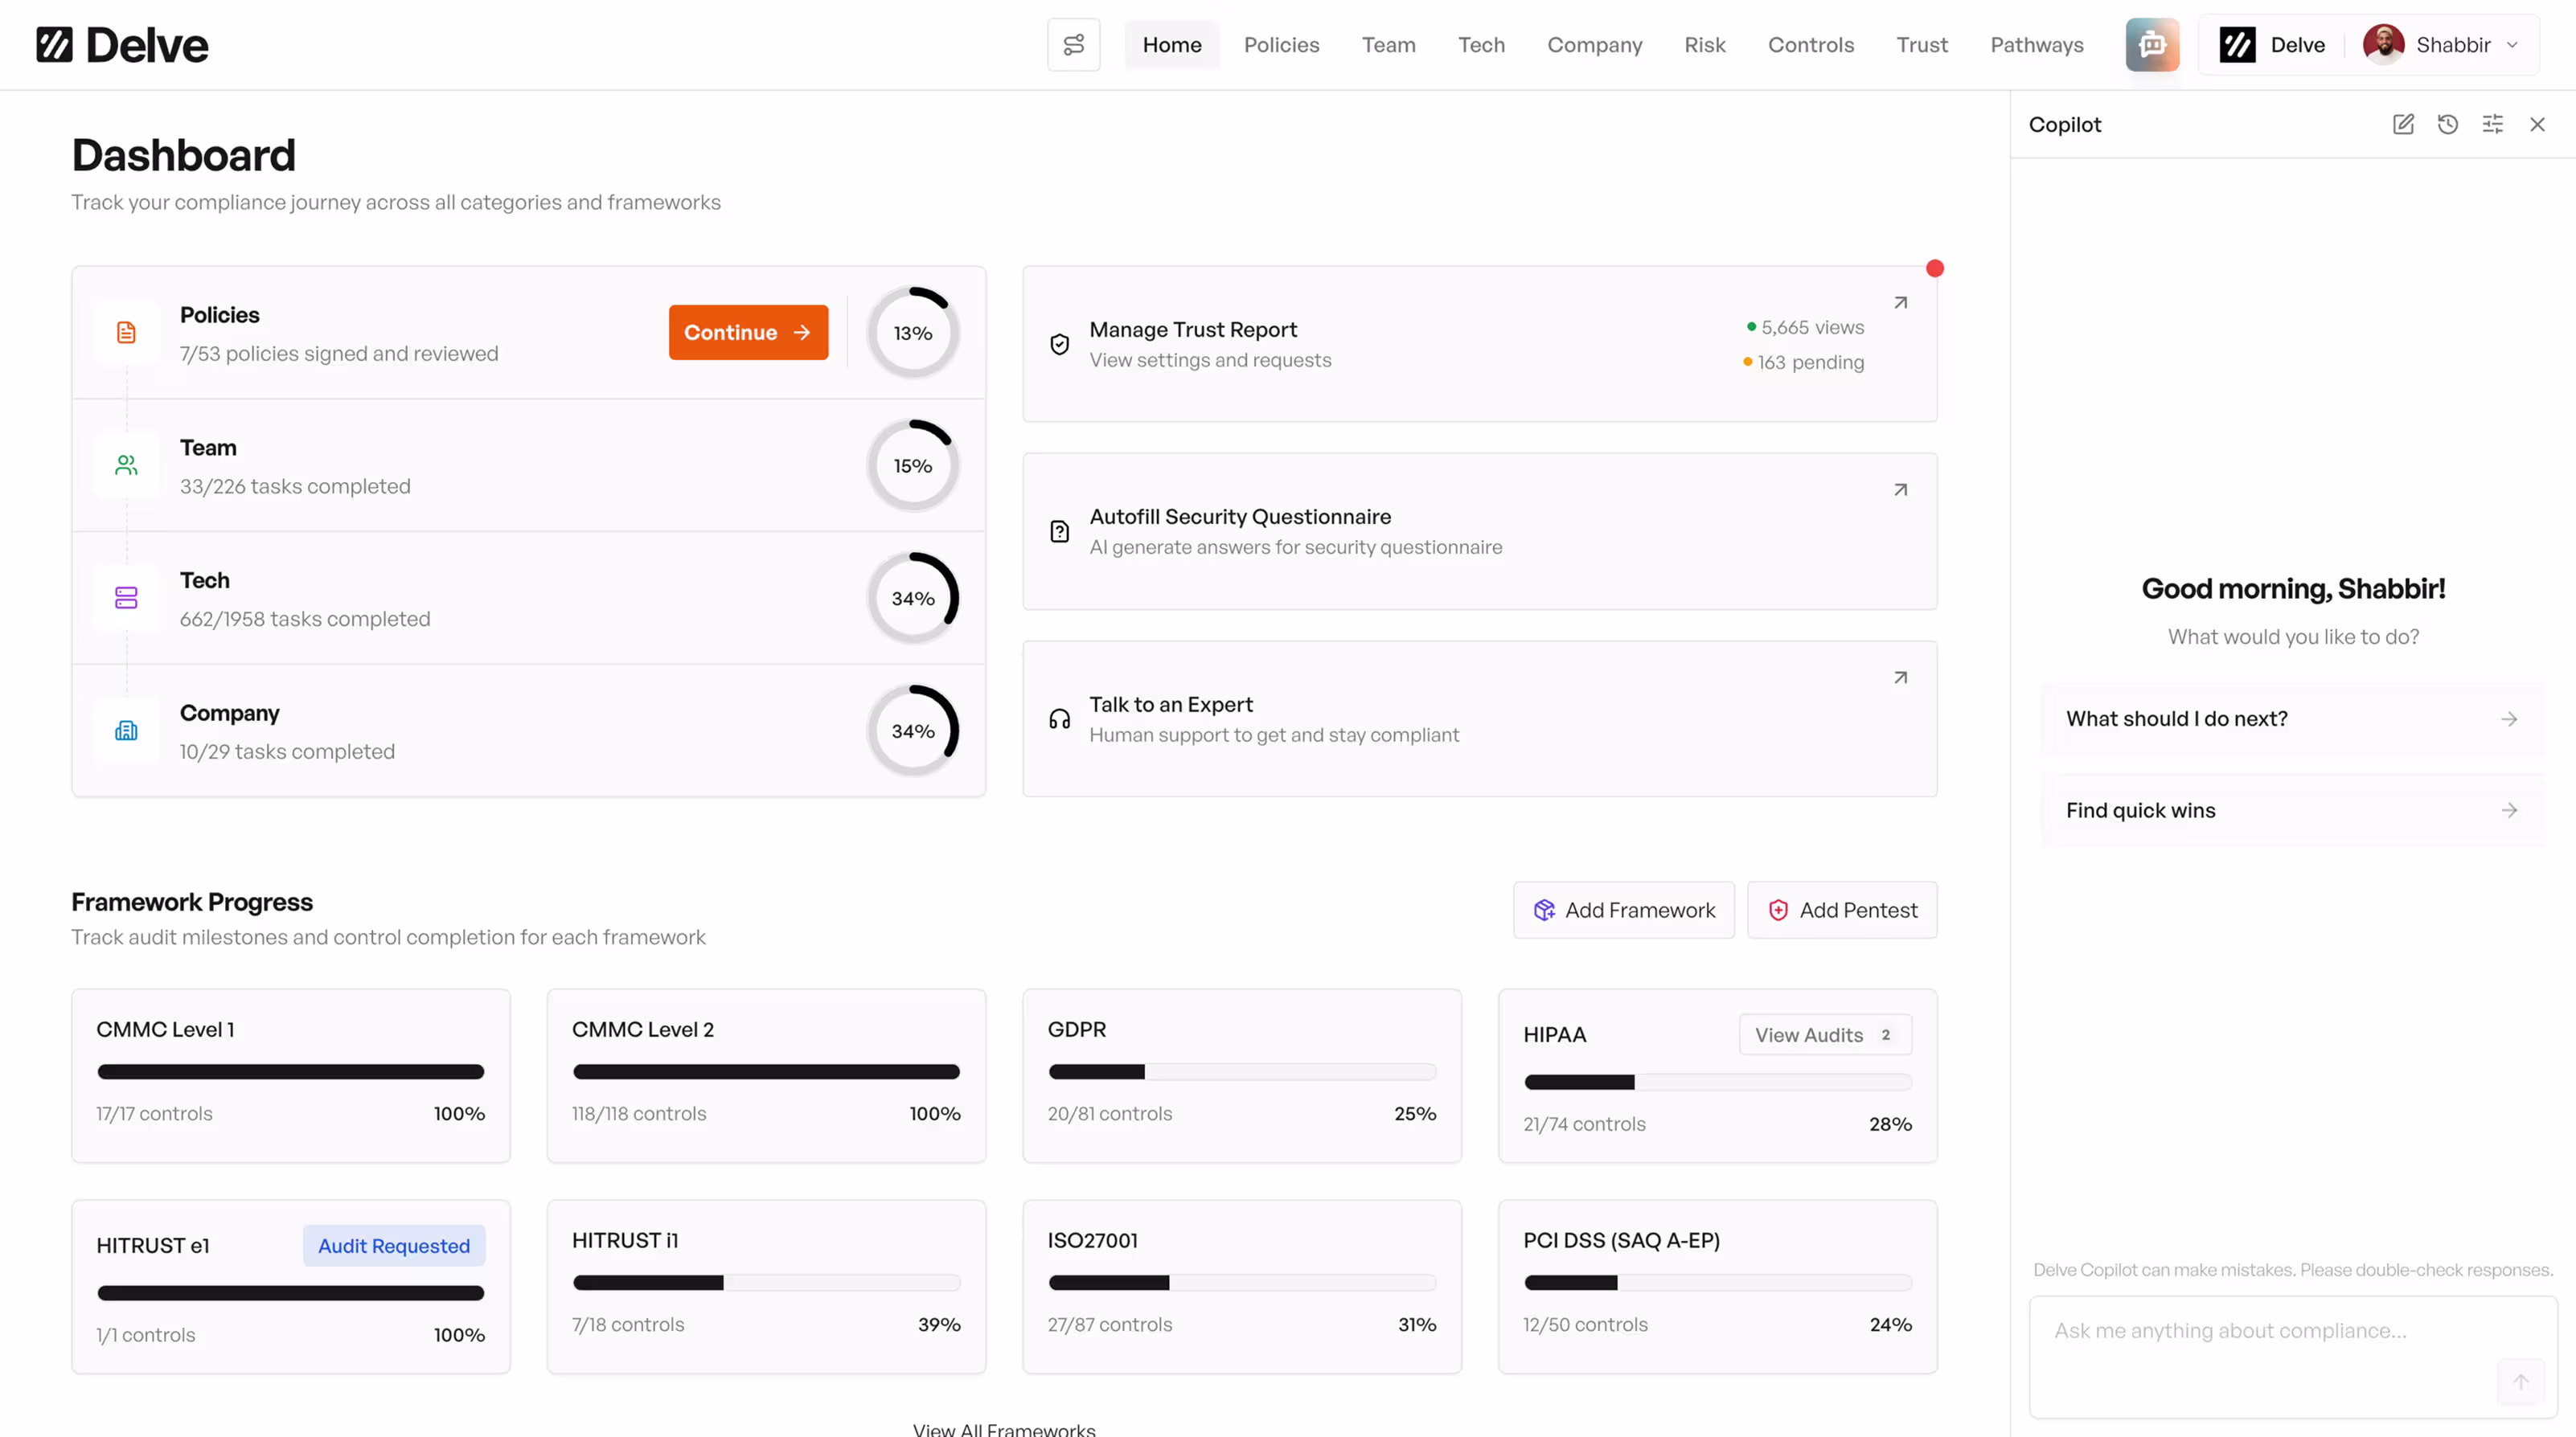Image resolution: width=2576 pixels, height=1437 pixels.
Task: Open Copilot settings sliders icon
Action: click(2493, 124)
